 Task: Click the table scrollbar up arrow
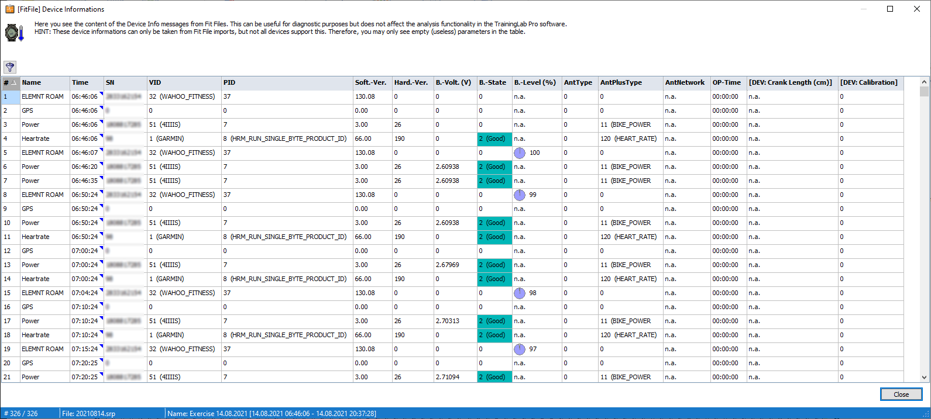coord(924,82)
